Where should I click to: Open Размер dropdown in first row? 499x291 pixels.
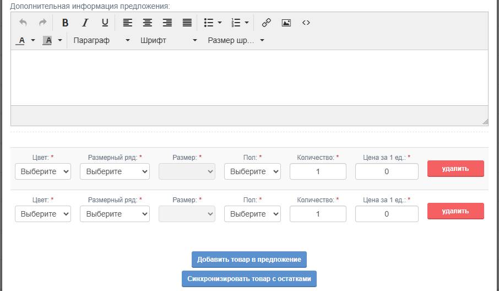tap(187, 171)
